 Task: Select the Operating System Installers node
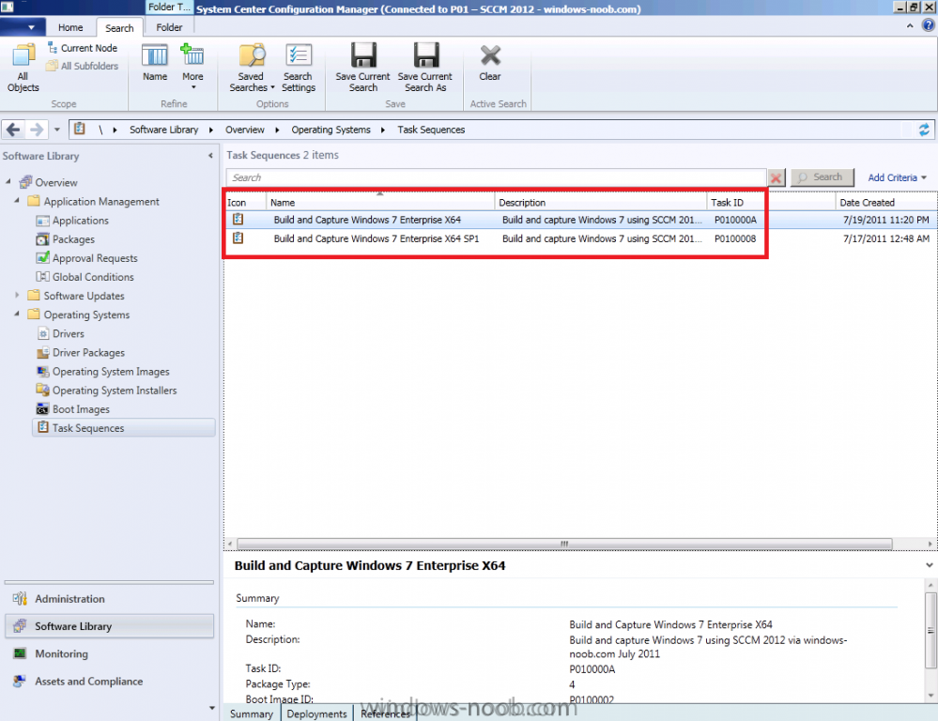click(x=106, y=391)
